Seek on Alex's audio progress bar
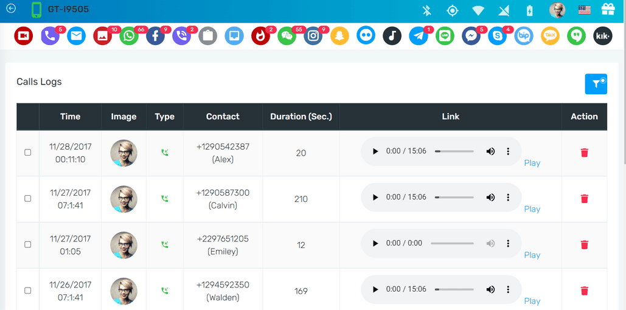 [454, 151]
